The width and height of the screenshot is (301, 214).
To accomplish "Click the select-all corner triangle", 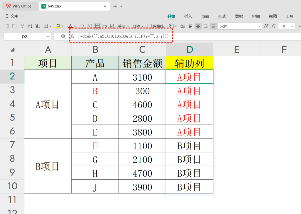I will tap(13, 50).
